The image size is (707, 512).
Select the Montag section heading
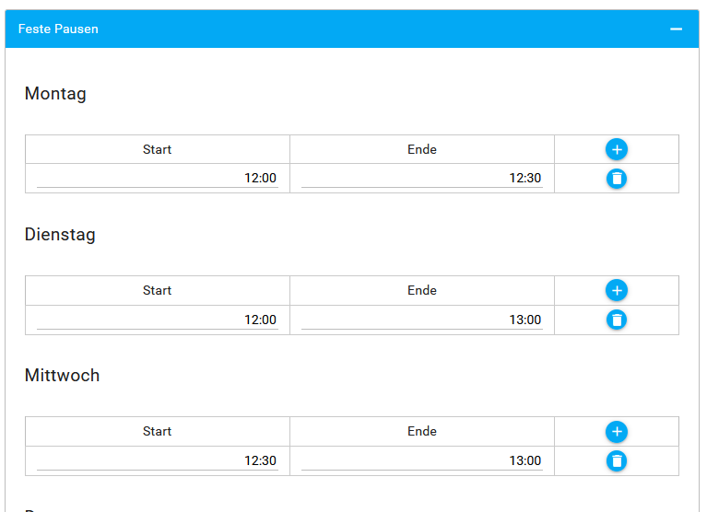click(55, 94)
